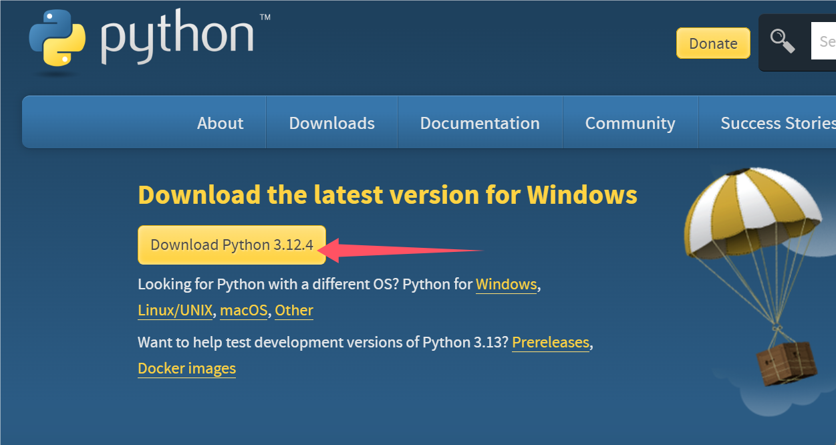Click the Download Python 3.12.4 button

(232, 245)
